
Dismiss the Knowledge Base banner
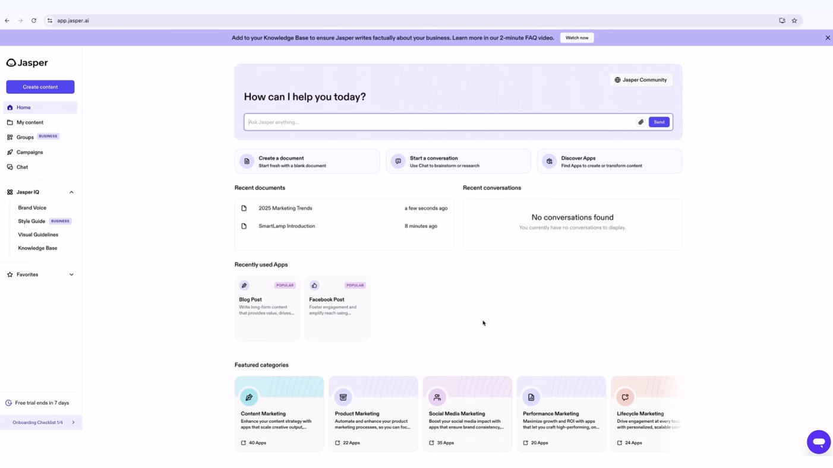click(827, 38)
